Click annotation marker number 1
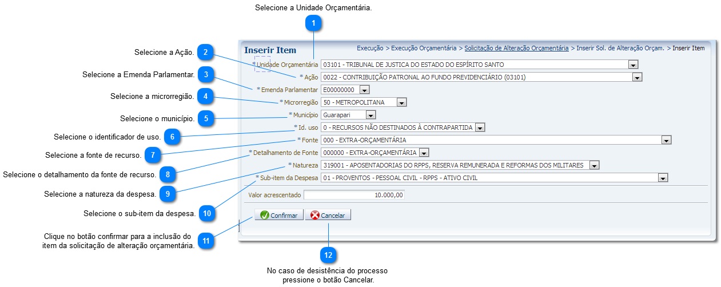 313,23
